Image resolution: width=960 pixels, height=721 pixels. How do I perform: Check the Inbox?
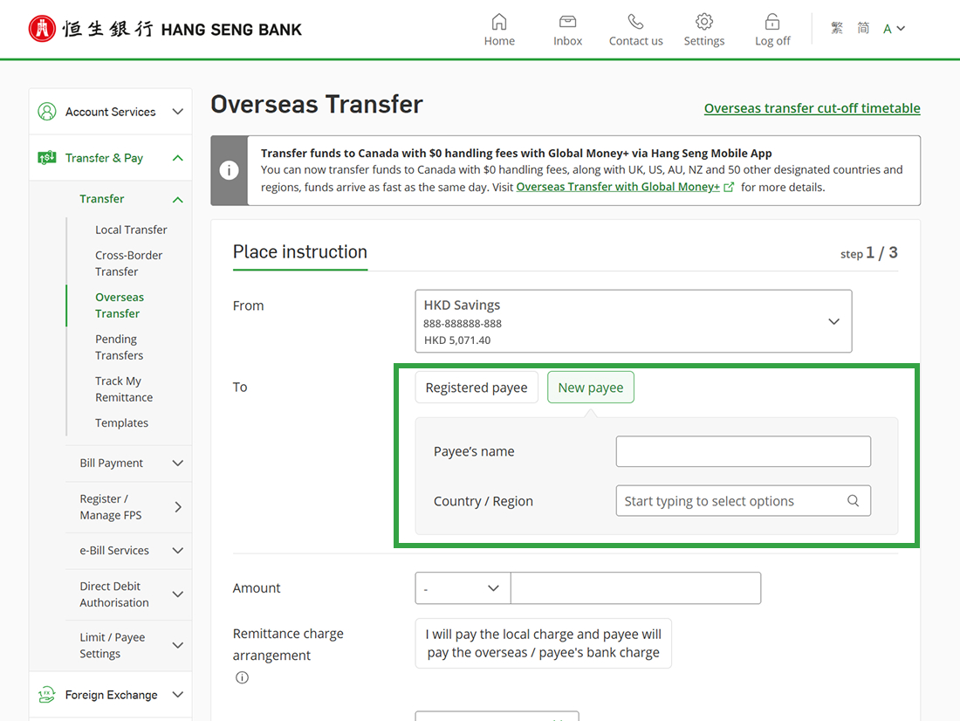pyautogui.click(x=566, y=29)
